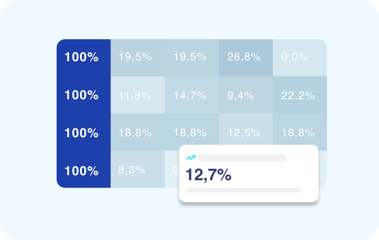
Task: Click the 18,8% cell below 22.2%
Action: 298,133
